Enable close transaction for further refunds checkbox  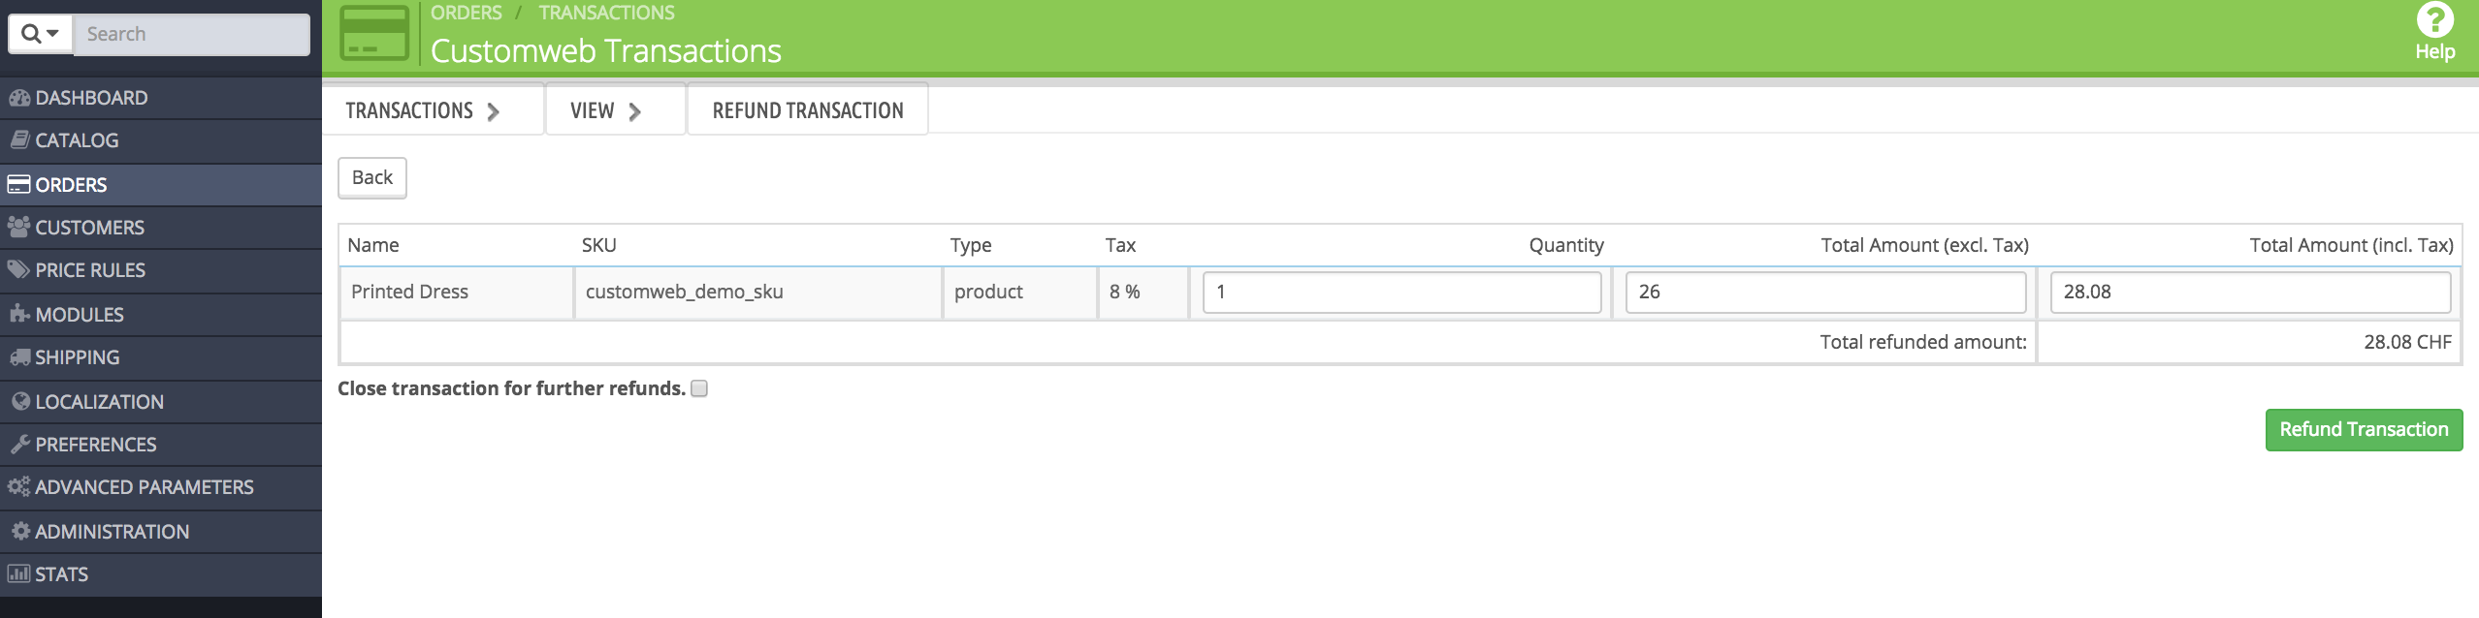click(x=699, y=389)
